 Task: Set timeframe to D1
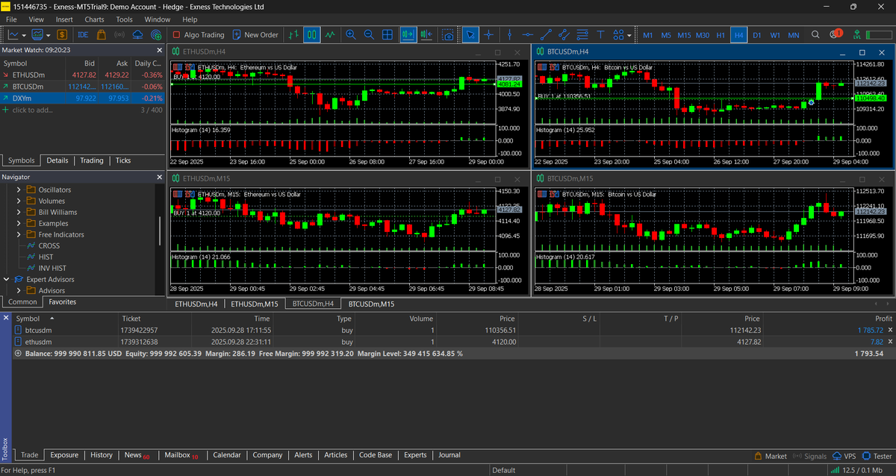tap(757, 35)
